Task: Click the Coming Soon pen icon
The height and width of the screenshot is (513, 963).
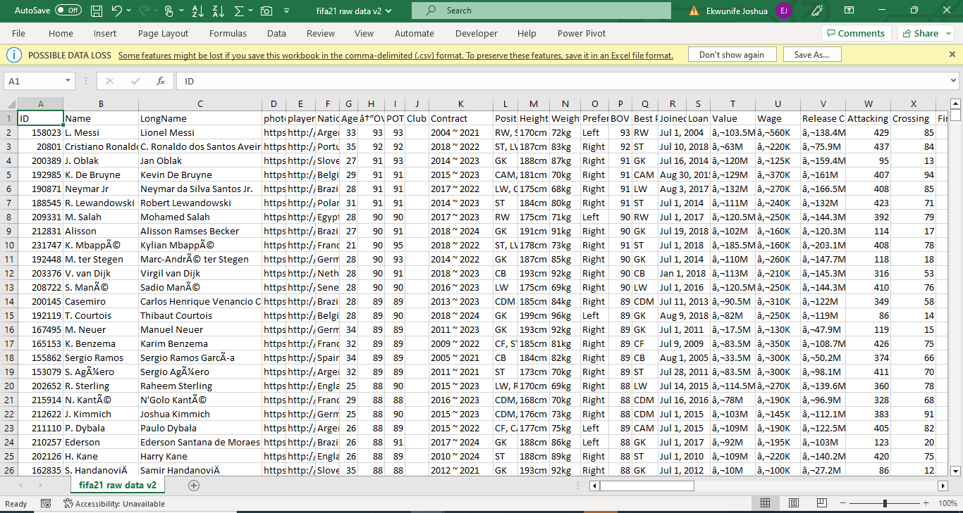Action: [817, 11]
